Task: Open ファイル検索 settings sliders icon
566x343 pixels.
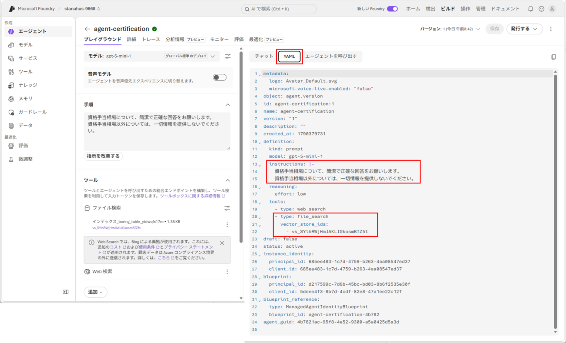Action: pos(227,208)
